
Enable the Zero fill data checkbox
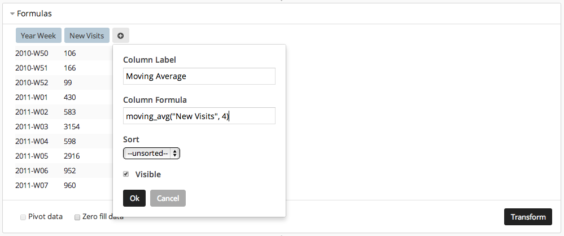[77, 217]
